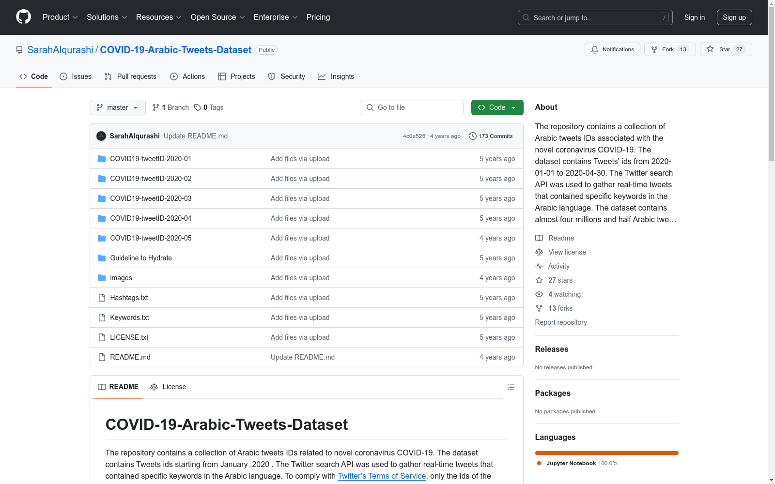Click file icon for Hashtags.txt
Image resolution: width=775 pixels, height=484 pixels.
[x=102, y=298]
